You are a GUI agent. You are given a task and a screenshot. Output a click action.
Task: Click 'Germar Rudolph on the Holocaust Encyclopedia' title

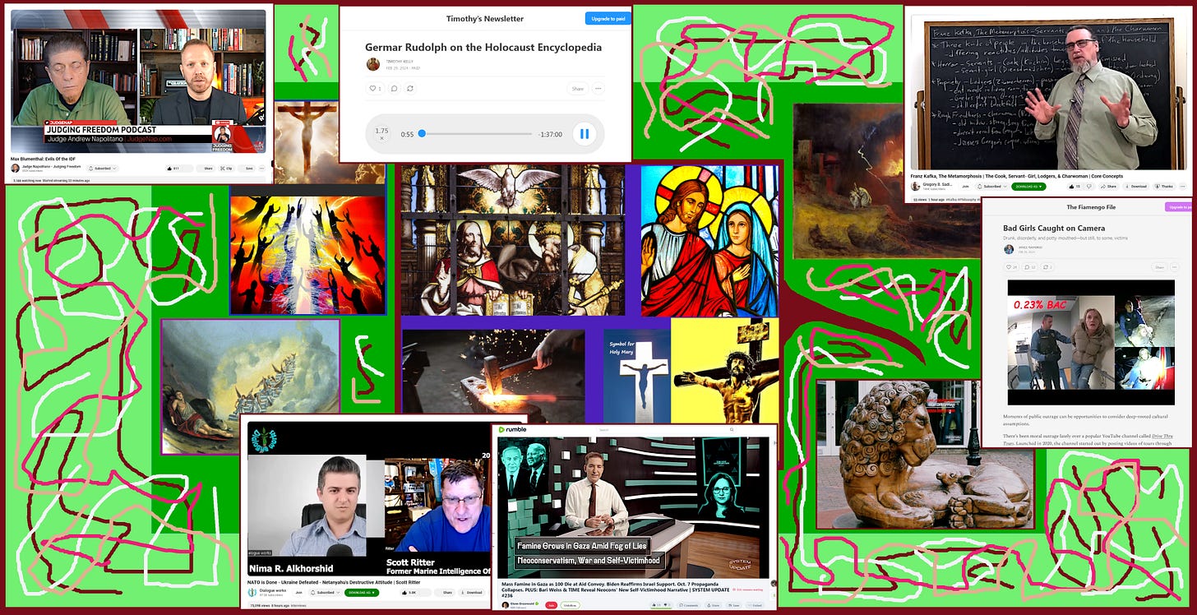coord(483,48)
